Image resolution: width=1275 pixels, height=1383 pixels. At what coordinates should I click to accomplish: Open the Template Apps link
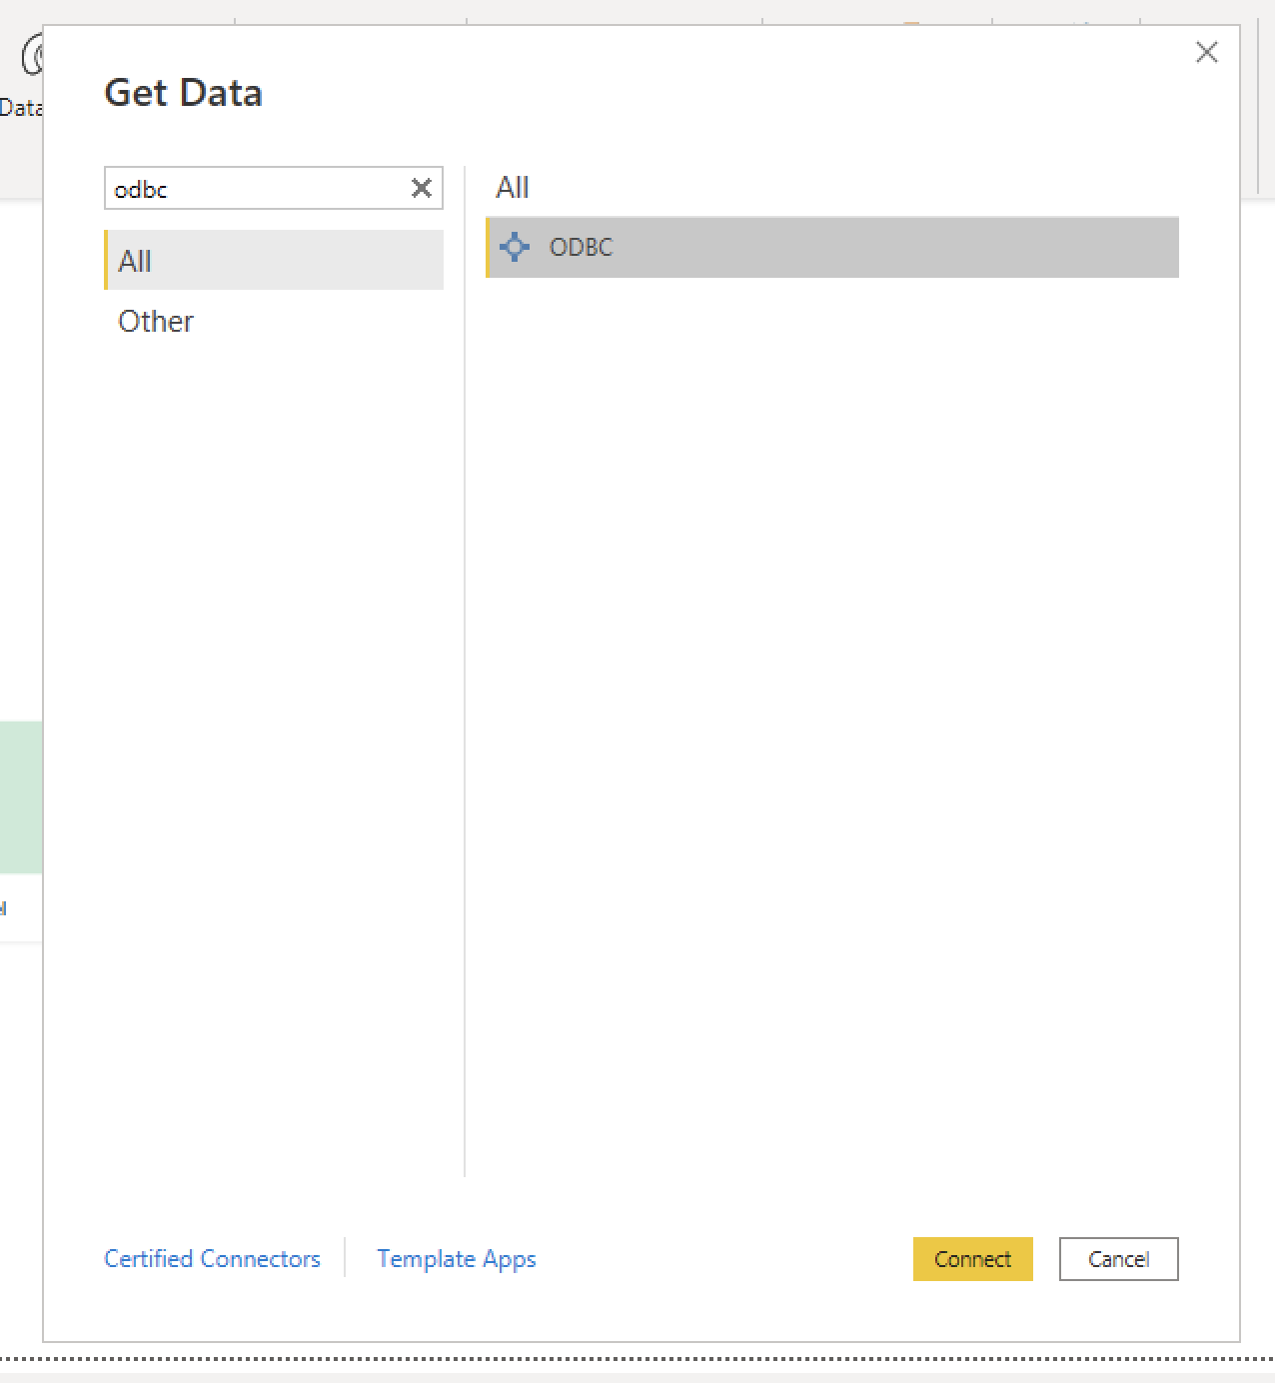456,1258
